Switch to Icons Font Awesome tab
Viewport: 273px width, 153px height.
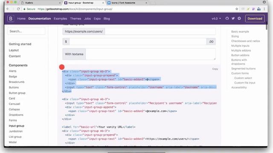coord(128,3)
